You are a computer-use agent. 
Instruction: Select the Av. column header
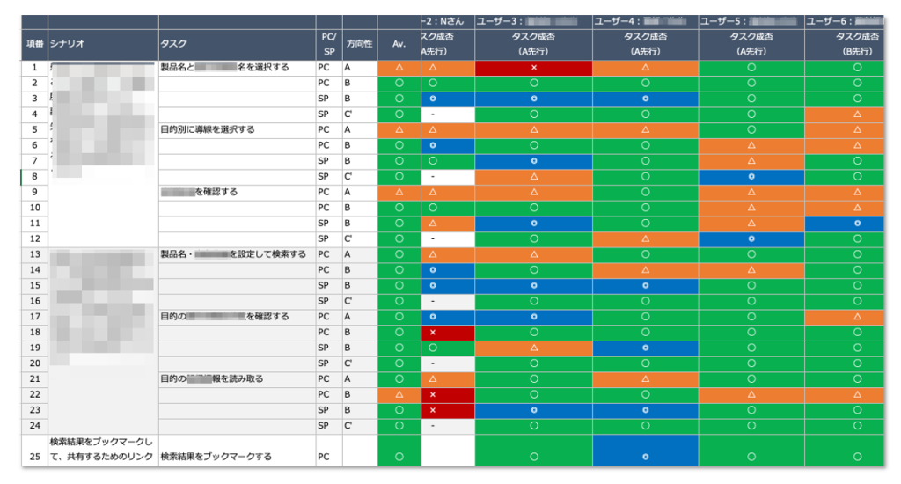pos(399,44)
